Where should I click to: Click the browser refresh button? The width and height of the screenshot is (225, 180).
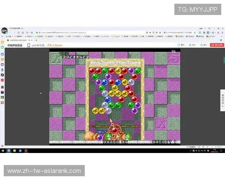click(23, 32)
